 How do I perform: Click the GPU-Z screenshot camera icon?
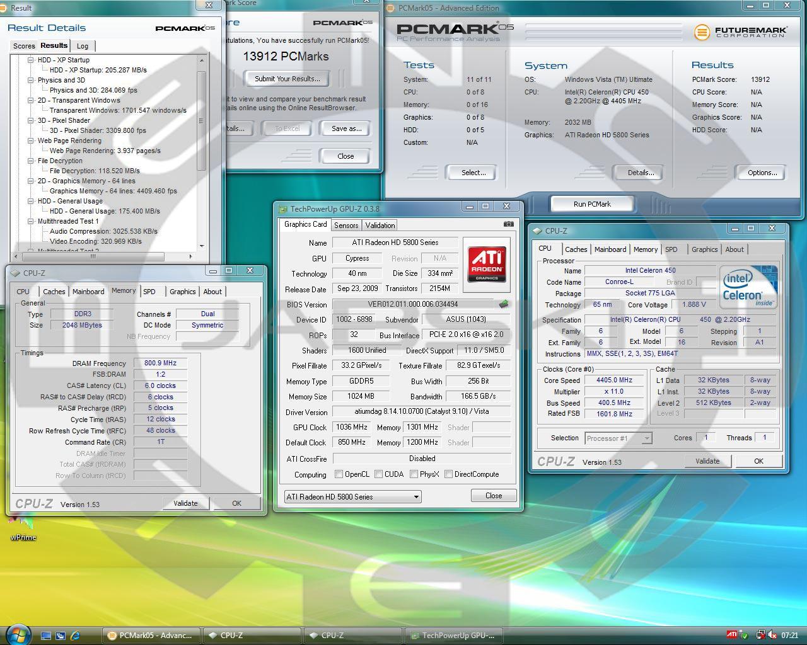point(509,224)
